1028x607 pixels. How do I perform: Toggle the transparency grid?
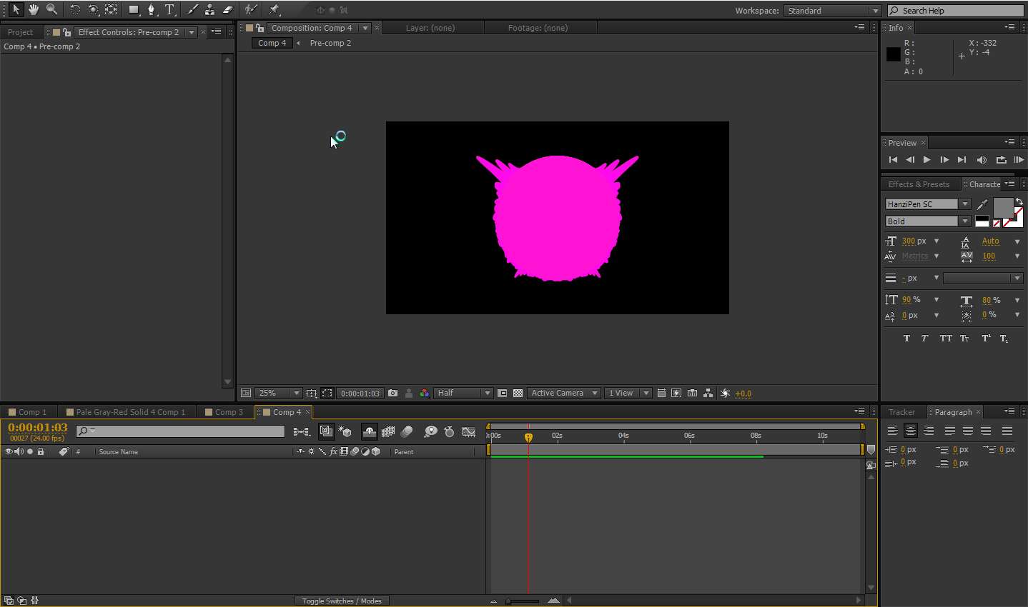pyautogui.click(x=518, y=393)
